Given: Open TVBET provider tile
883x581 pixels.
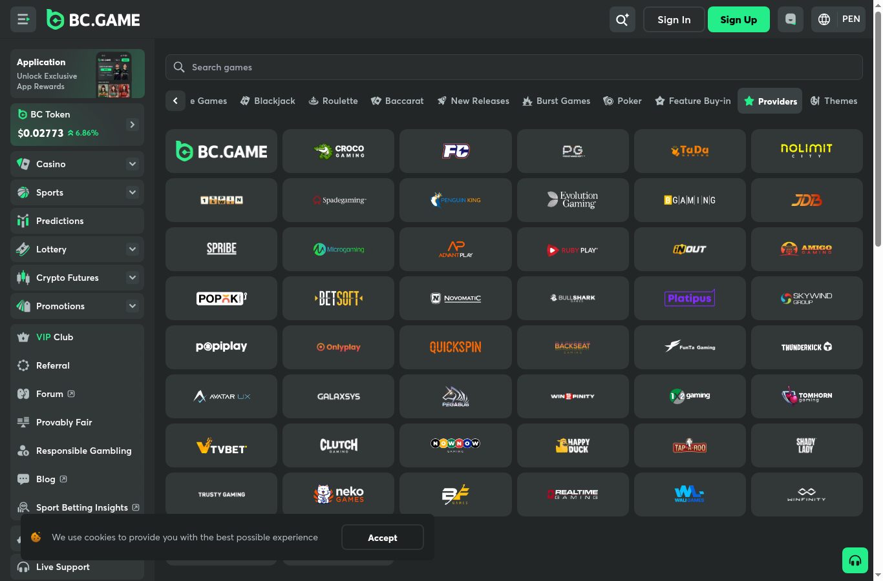Looking at the screenshot, I should 221,445.
